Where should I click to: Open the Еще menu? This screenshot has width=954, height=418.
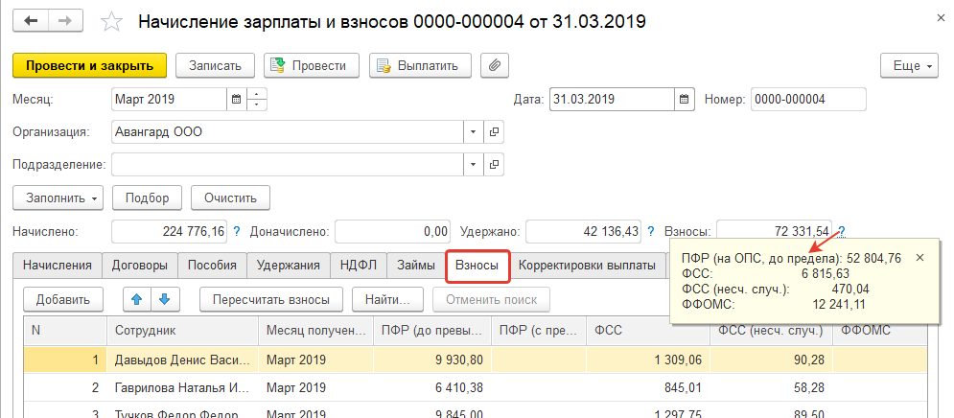click(906, 65)
